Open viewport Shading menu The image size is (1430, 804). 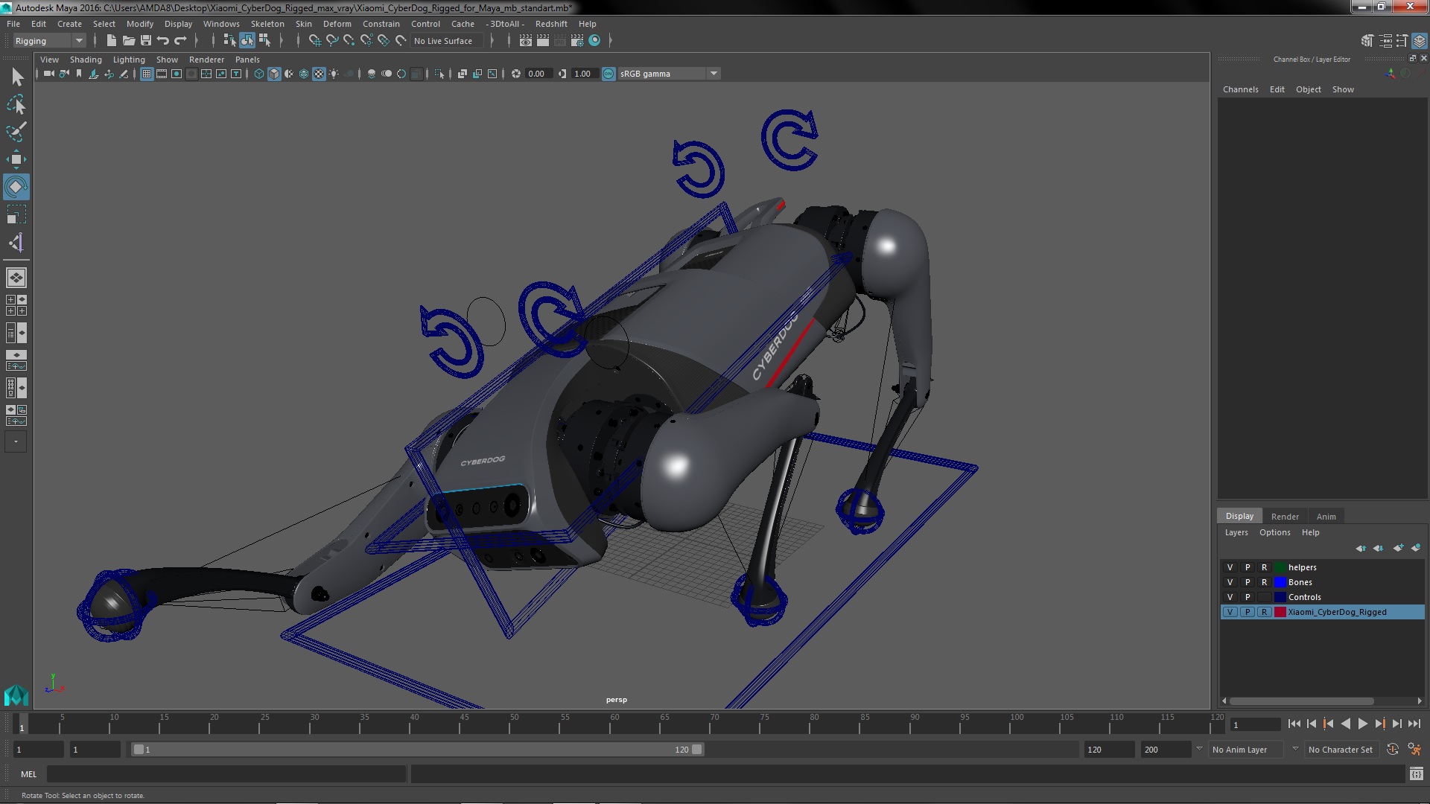86,60
